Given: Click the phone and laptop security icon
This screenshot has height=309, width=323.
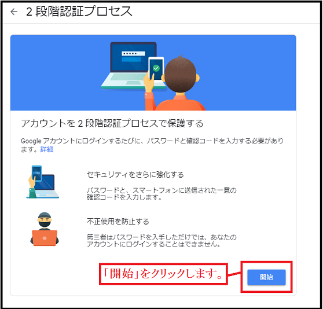Looking at the screenshot, I should point(43,182).
